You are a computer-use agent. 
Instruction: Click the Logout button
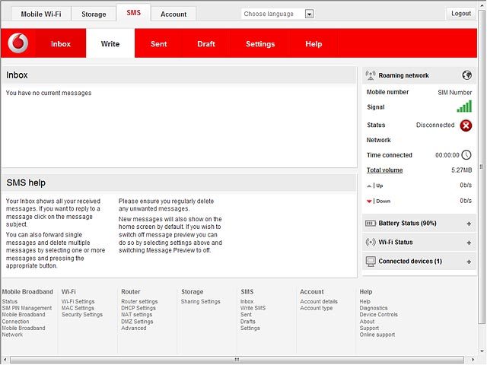tap(461, 14)
